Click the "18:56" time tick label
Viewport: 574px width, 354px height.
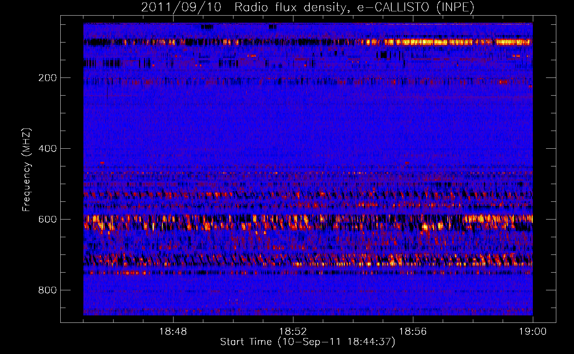point(413,332)
